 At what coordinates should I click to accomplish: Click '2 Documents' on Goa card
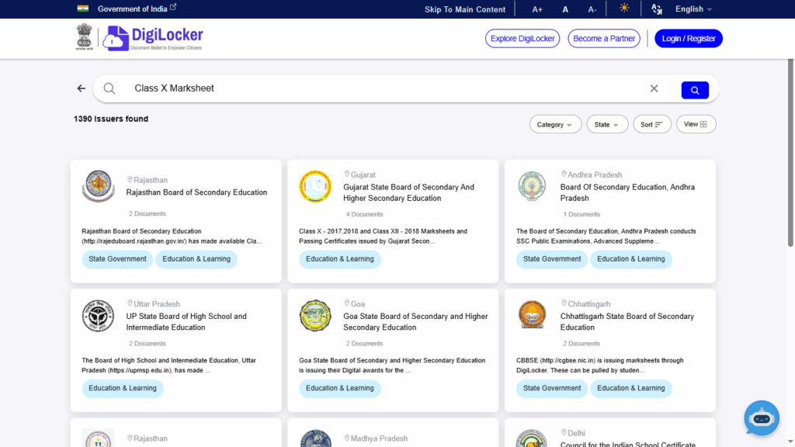click(x=364, y=344)
